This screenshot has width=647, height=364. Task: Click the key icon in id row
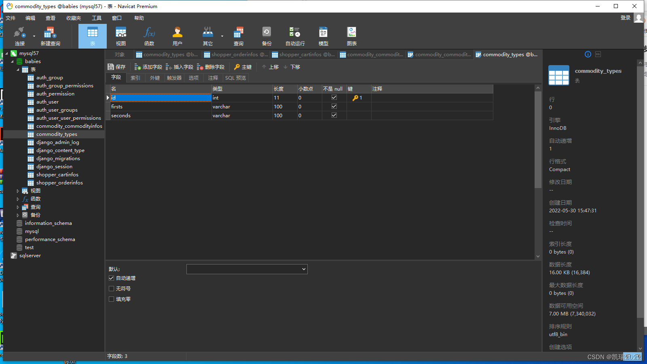point(355,98)
